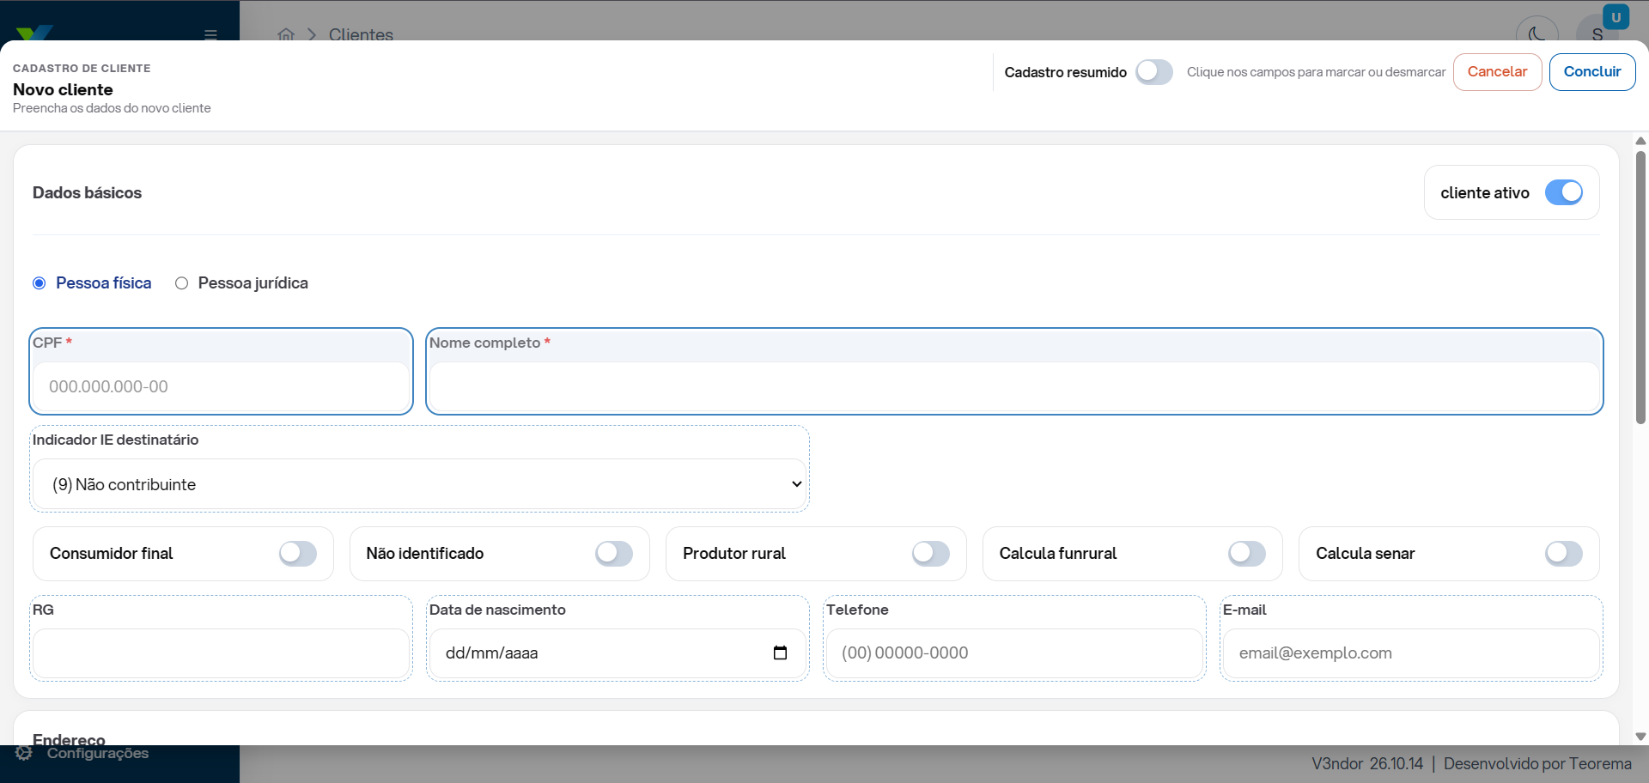This screenshot has height=783, width=1649.
Task: Turn off the cliente ativo toggle
Action: pyautogui.click(x=1563, y=192)
